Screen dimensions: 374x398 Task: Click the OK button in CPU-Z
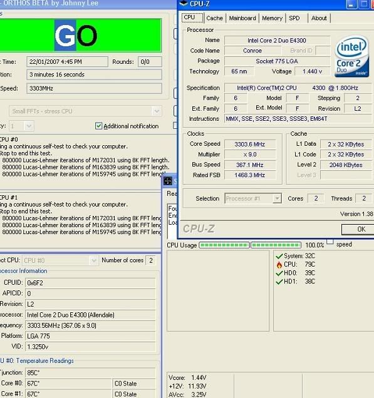point(358,229)
